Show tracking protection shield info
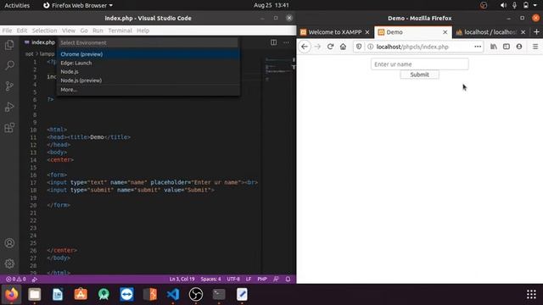Screen dimensions: 543x305 tap(359, 47)
